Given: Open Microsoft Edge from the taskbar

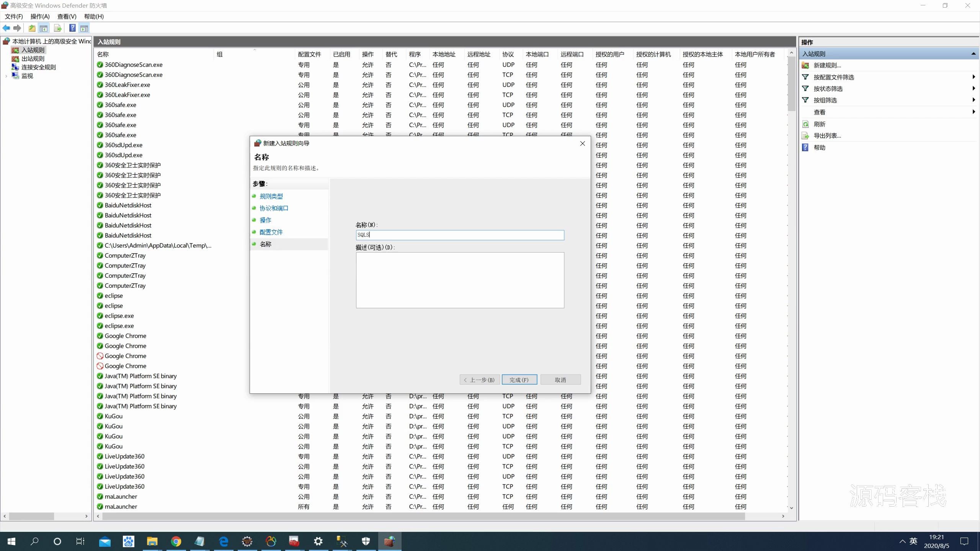Looking at the screenshot, I should (223, 541).
